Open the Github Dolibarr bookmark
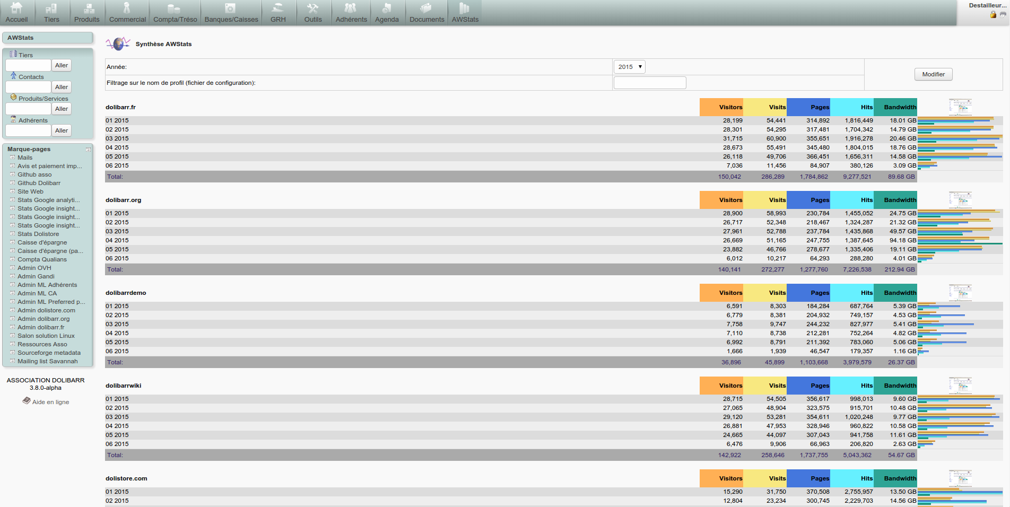Screen dimensions: 1010x507 tap(39, 183)
